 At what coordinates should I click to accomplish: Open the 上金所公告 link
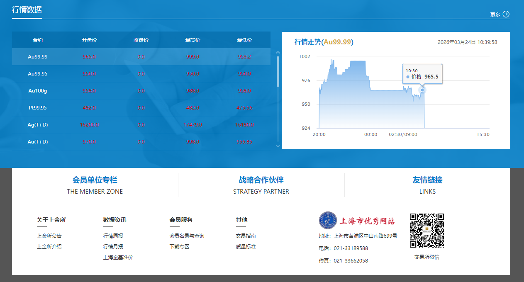pyautogui.click(x=49, y=236)
